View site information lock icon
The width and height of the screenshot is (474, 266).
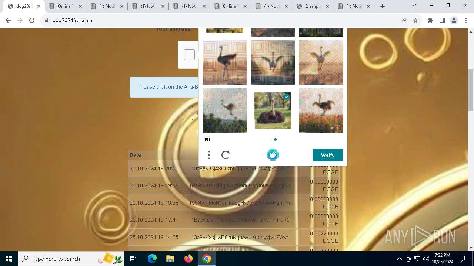(x=47, y=20)
